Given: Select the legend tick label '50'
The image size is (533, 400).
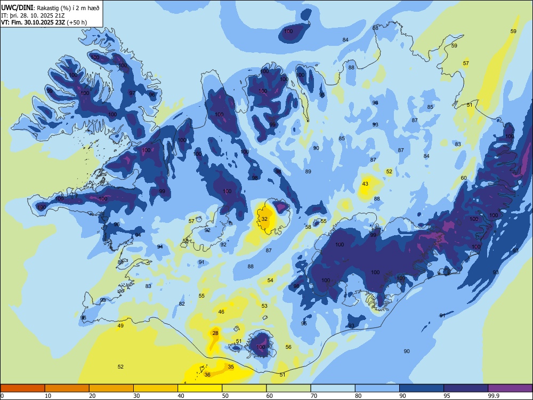Looking at the screenshot, I should click(225, 396).
